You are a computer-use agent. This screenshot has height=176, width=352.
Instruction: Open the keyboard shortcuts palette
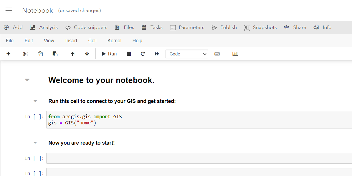coord(217,54)
